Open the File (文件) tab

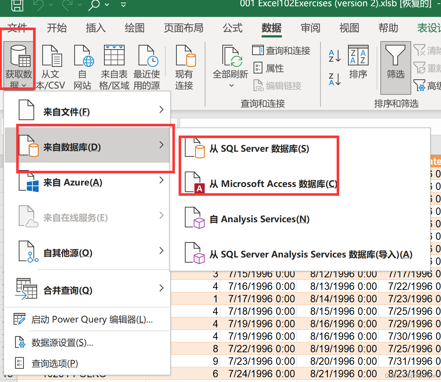point(17,28)
